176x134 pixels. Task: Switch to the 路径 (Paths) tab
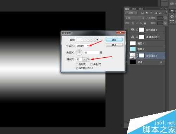click(141, 9)
